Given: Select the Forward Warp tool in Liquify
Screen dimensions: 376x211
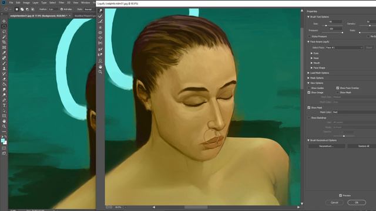Looking at the screenshot, I should [100, 11].
